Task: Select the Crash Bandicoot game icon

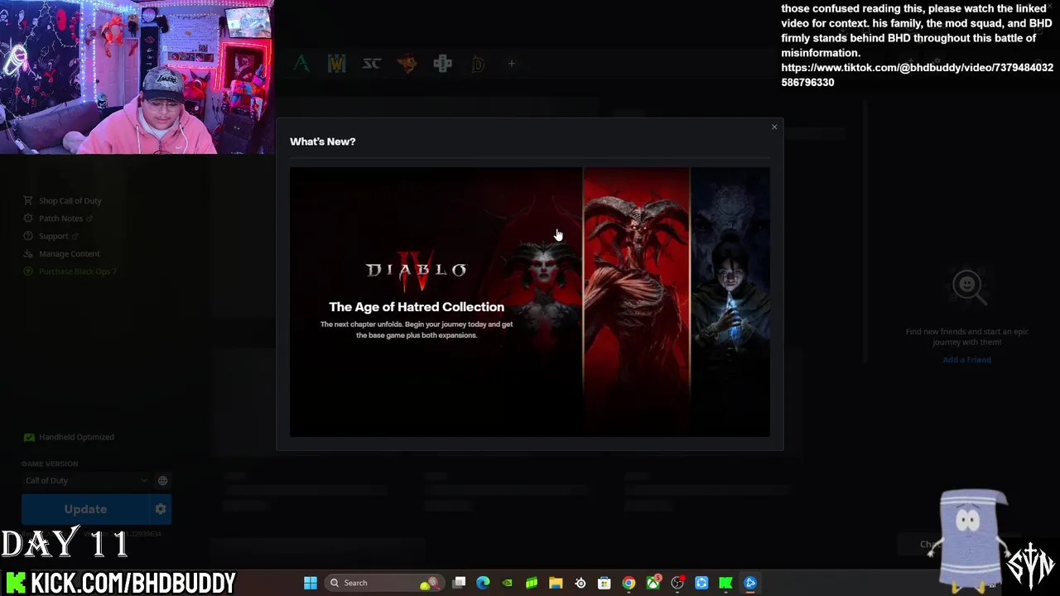Action: (x=407, y=64)
